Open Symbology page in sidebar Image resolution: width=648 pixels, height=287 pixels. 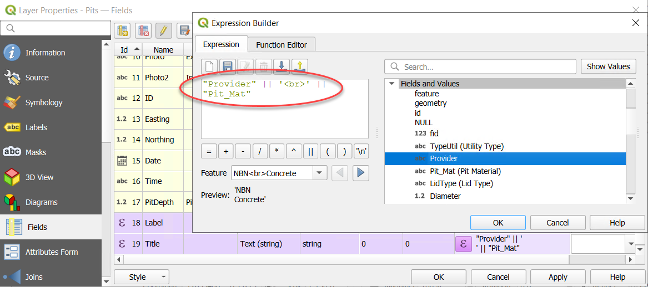click(x=51, y=102)
